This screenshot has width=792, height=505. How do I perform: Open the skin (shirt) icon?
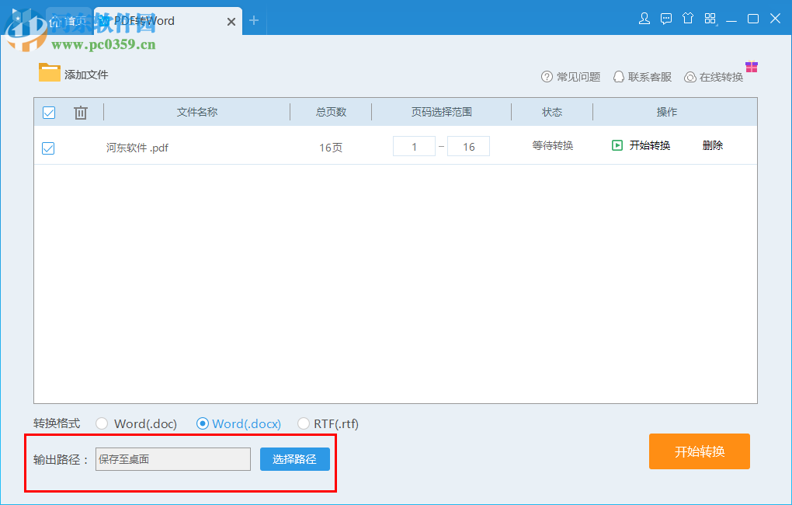688,19
